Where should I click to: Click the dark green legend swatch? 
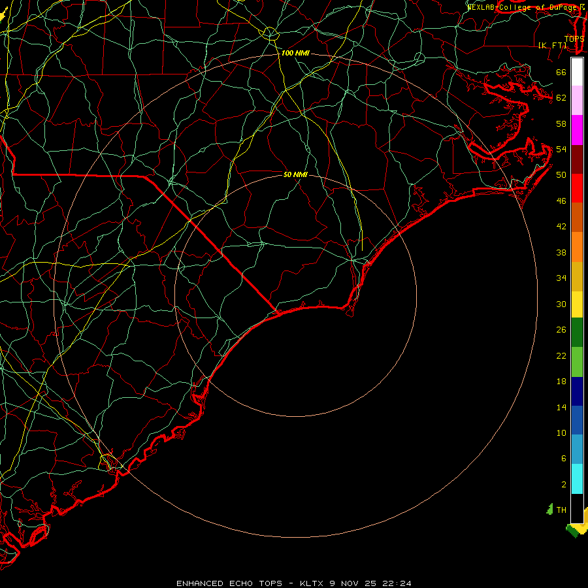(577, 333)
